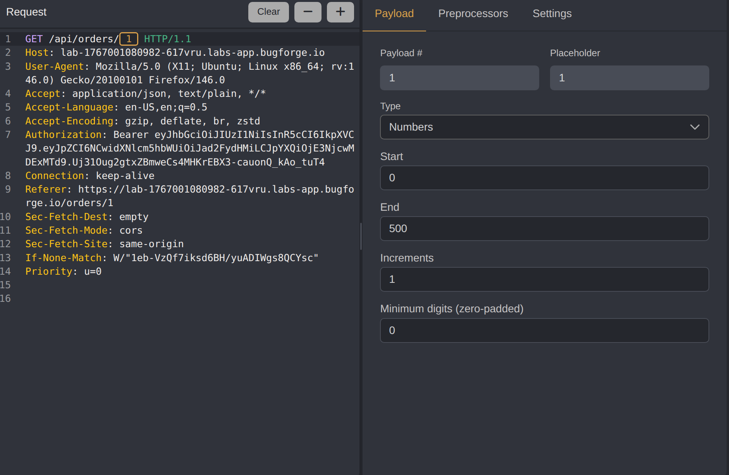Click the Priority: u=0 line
729x475 pixels.
pyautogui.click(x=63, y=272)
